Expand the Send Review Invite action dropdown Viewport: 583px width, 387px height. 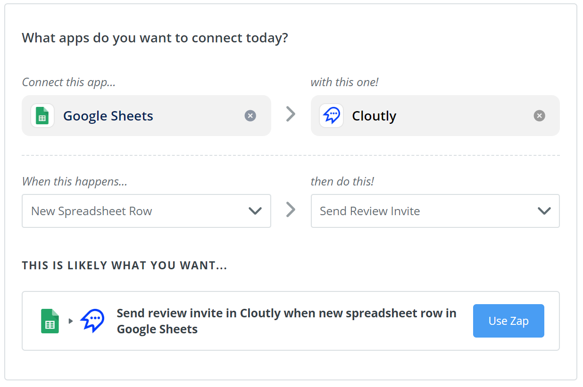coord(425,211)
